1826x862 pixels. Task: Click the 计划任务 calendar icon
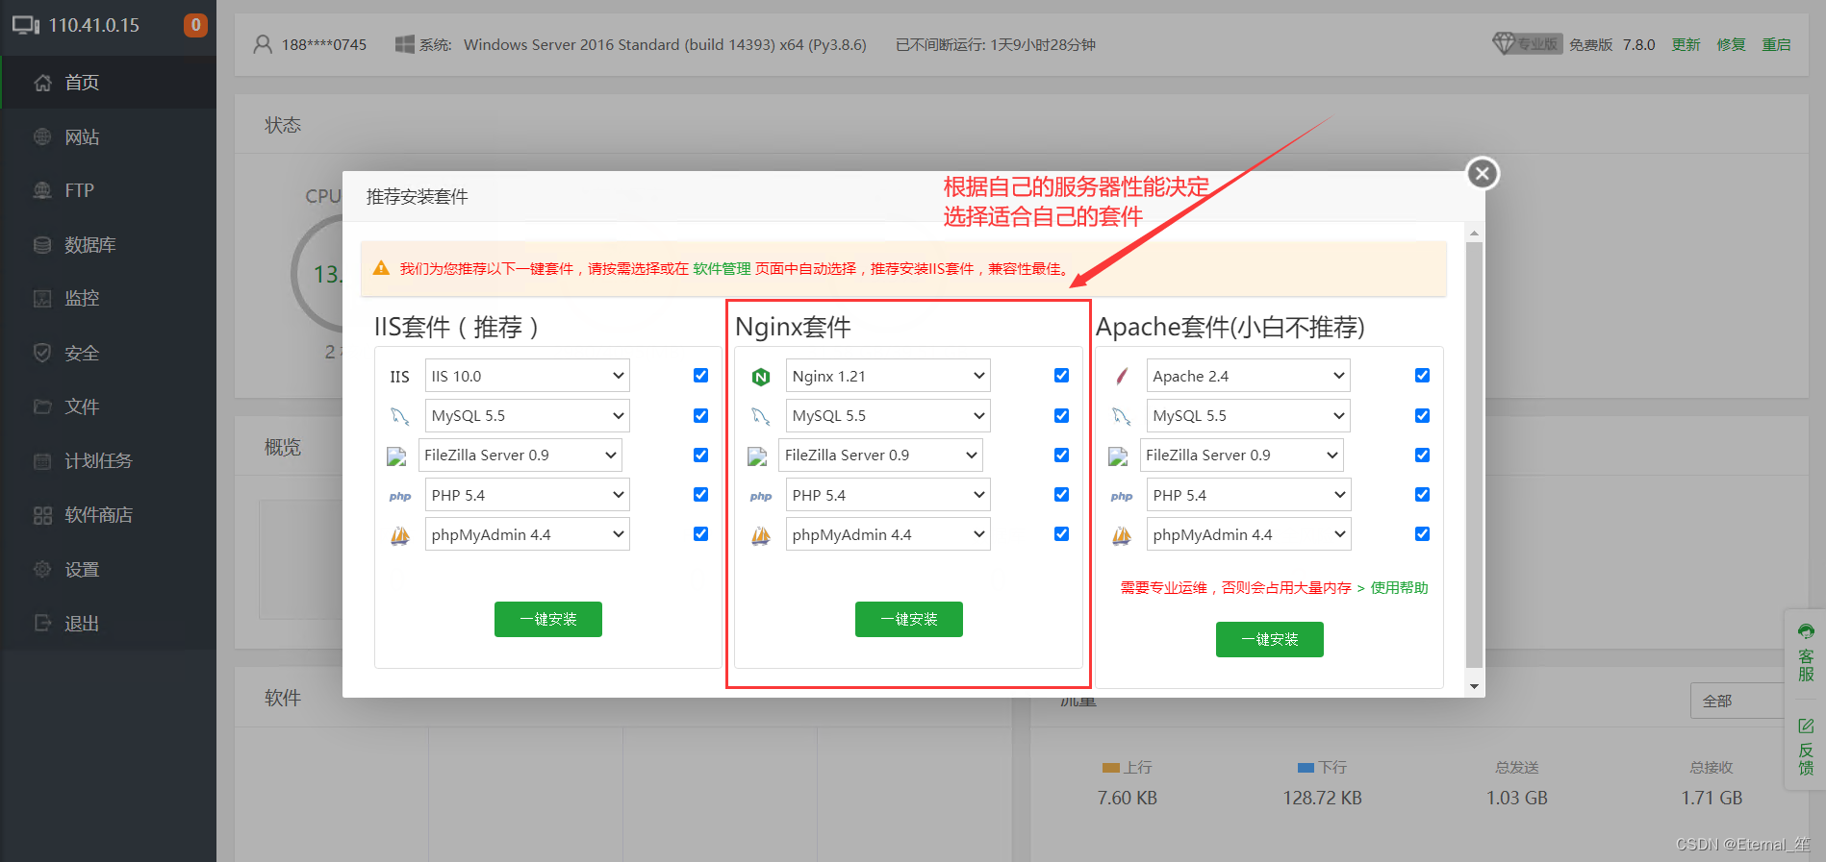pyautogui.click(x=42, y=461)
